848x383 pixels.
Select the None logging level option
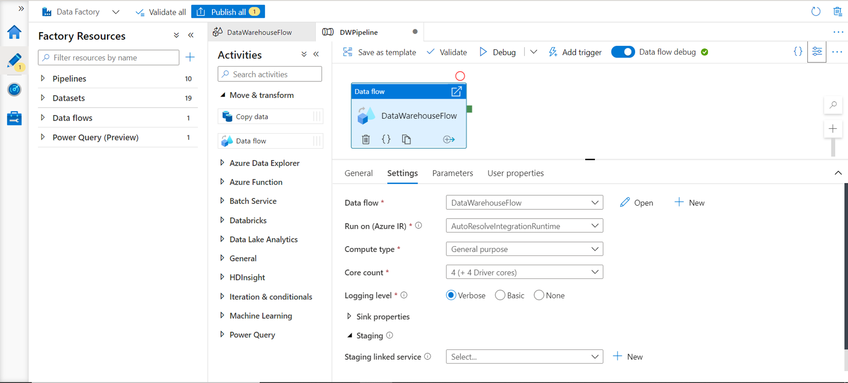[539, 295]
